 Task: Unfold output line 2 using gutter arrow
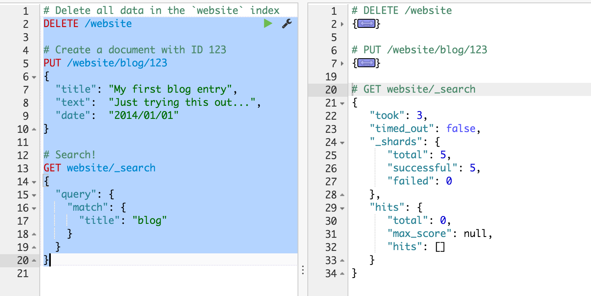[343, 25]
